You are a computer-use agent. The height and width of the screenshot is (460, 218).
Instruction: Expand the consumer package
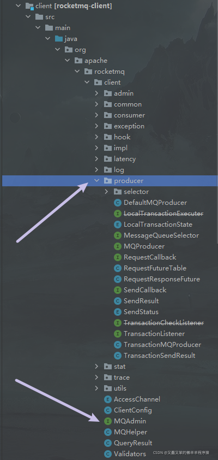pos(96,115)
